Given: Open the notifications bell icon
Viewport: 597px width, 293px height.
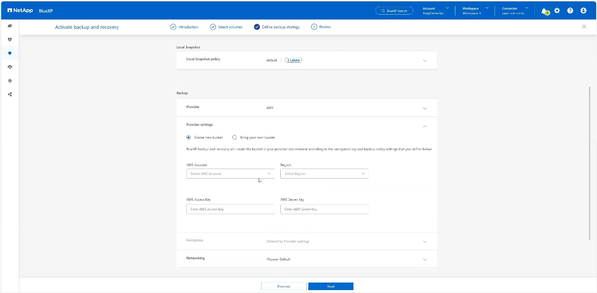Looking at the screenshot, I should (544, 11).
